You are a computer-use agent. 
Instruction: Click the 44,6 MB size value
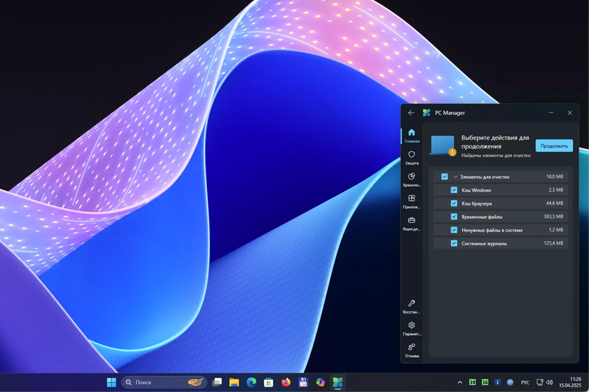pyautogui.click(x=554, y=203)
